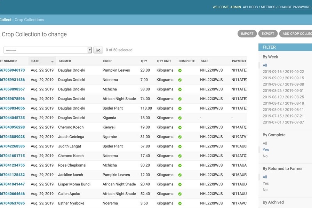Sort table by Farmer column header
Viewport: 312px width, 208px height.
tap(65, 61)
